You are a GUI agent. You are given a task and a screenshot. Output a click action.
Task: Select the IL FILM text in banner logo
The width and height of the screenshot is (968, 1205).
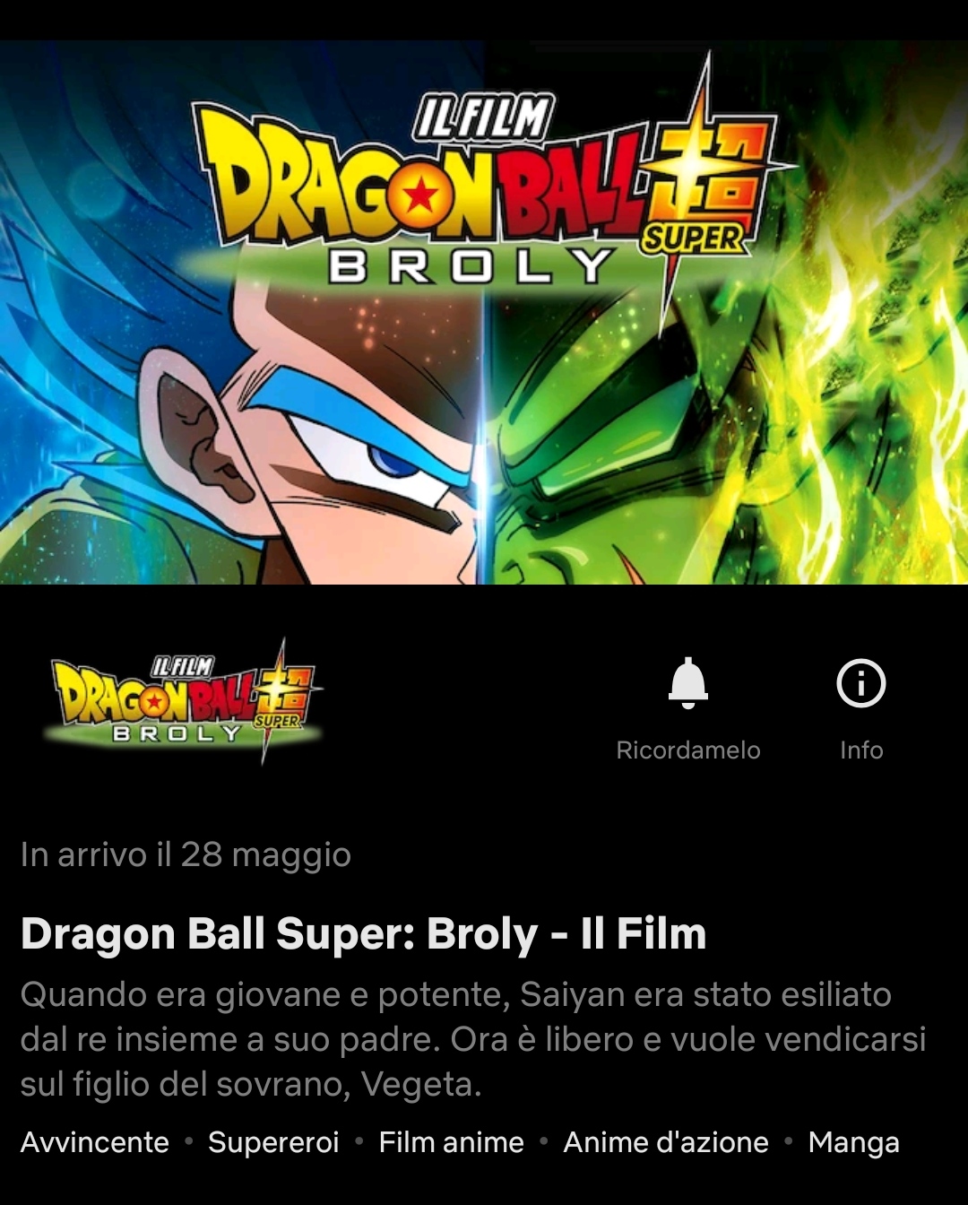[484, 118]
